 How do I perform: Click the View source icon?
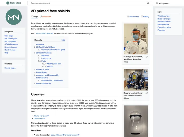(x=128, y=17)
